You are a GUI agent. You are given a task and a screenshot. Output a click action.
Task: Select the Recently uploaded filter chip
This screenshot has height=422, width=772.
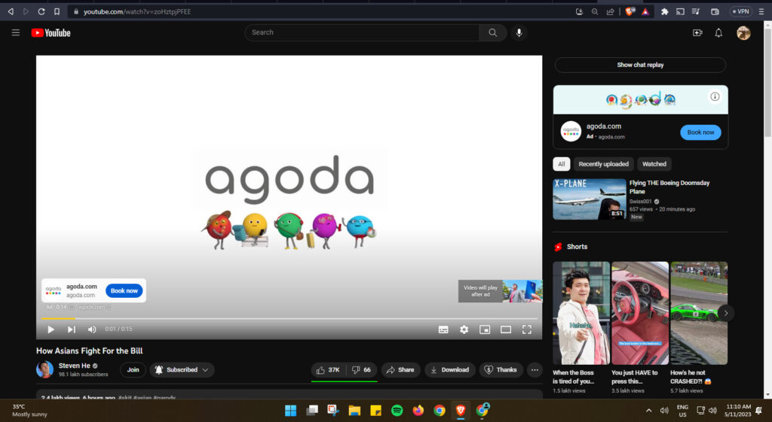[604, 164]
